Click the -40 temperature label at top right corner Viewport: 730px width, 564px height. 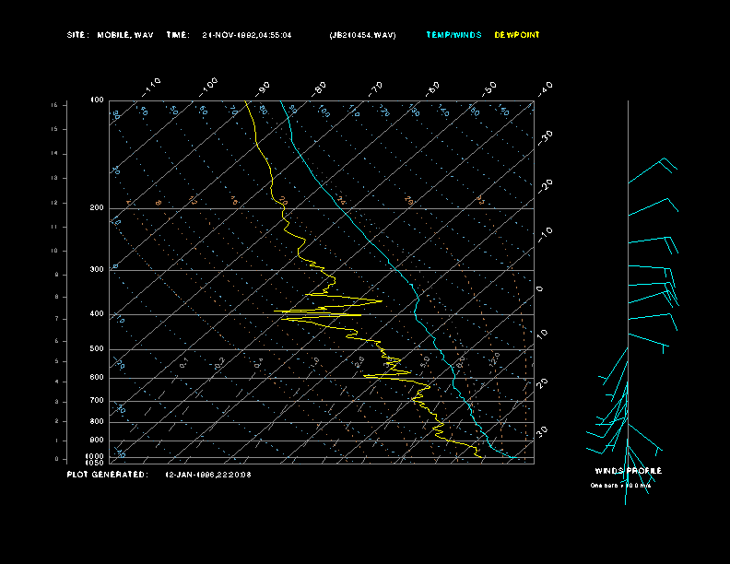click(x=545, y=88)
